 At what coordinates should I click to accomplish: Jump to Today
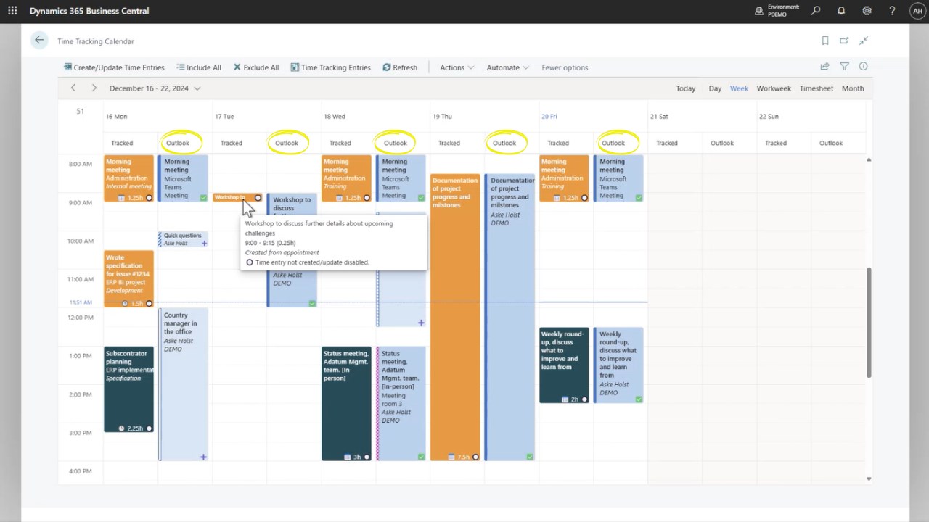[686, 88]
